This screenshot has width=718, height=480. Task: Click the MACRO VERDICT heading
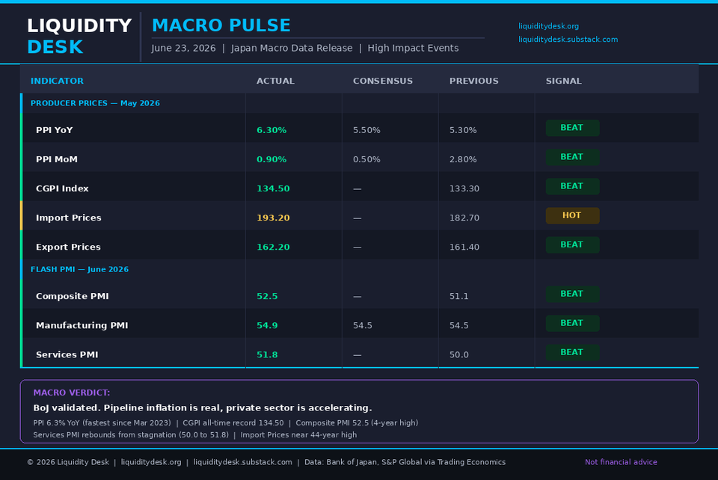click(72, 393)
